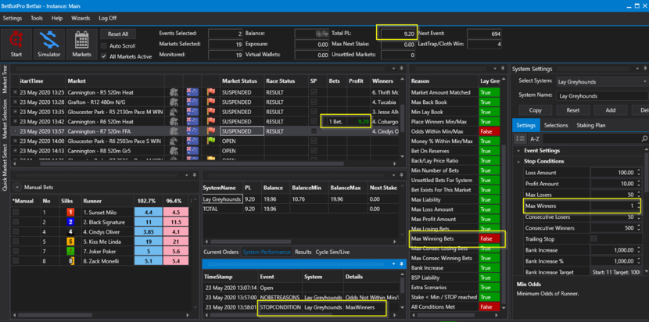Click the Copy system button
The width and height of the screenshot is (649, 322).
point(535,110)
